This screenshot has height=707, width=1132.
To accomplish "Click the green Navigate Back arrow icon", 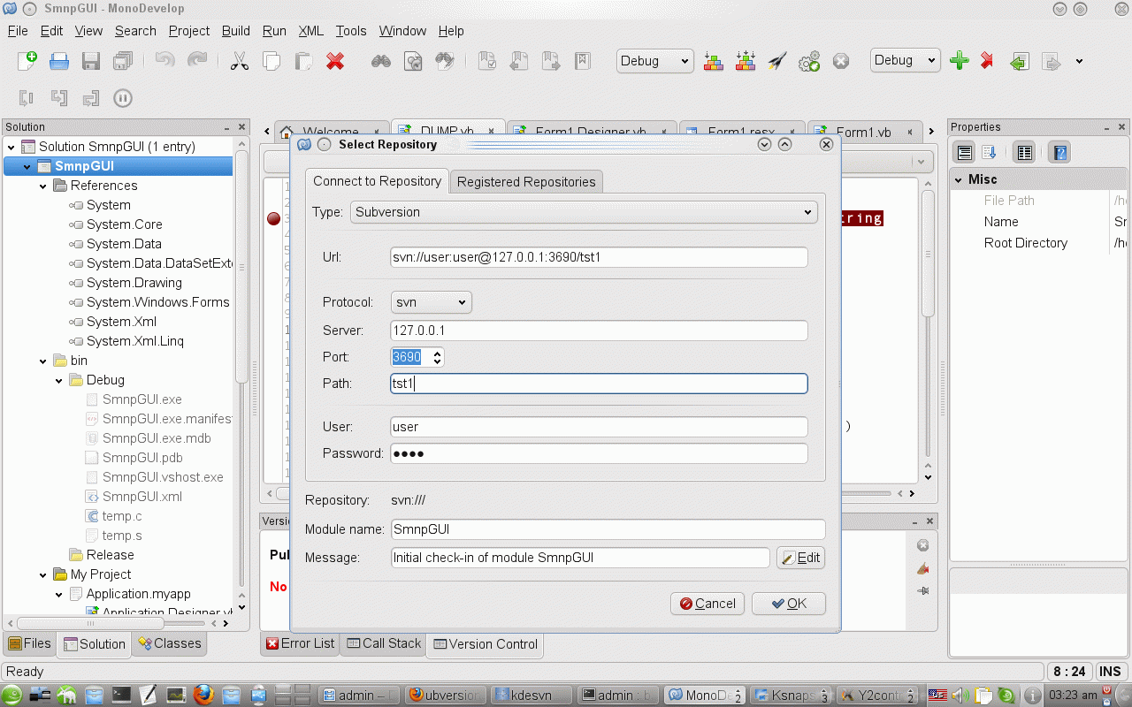I will click(1020, 61).
